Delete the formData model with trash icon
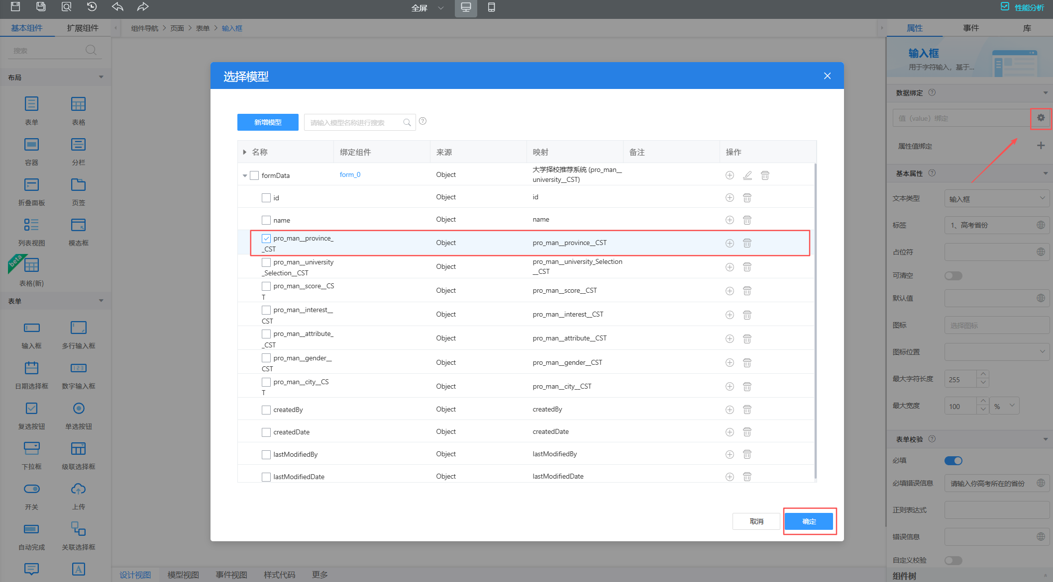 pos(765,175)
